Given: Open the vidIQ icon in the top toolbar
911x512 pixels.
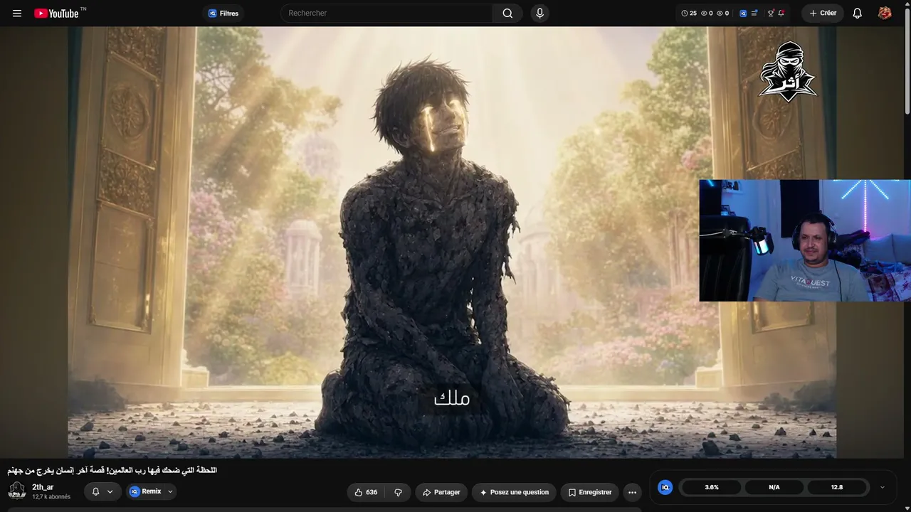Looking at the screenshot, I should (x=743, y=13).
